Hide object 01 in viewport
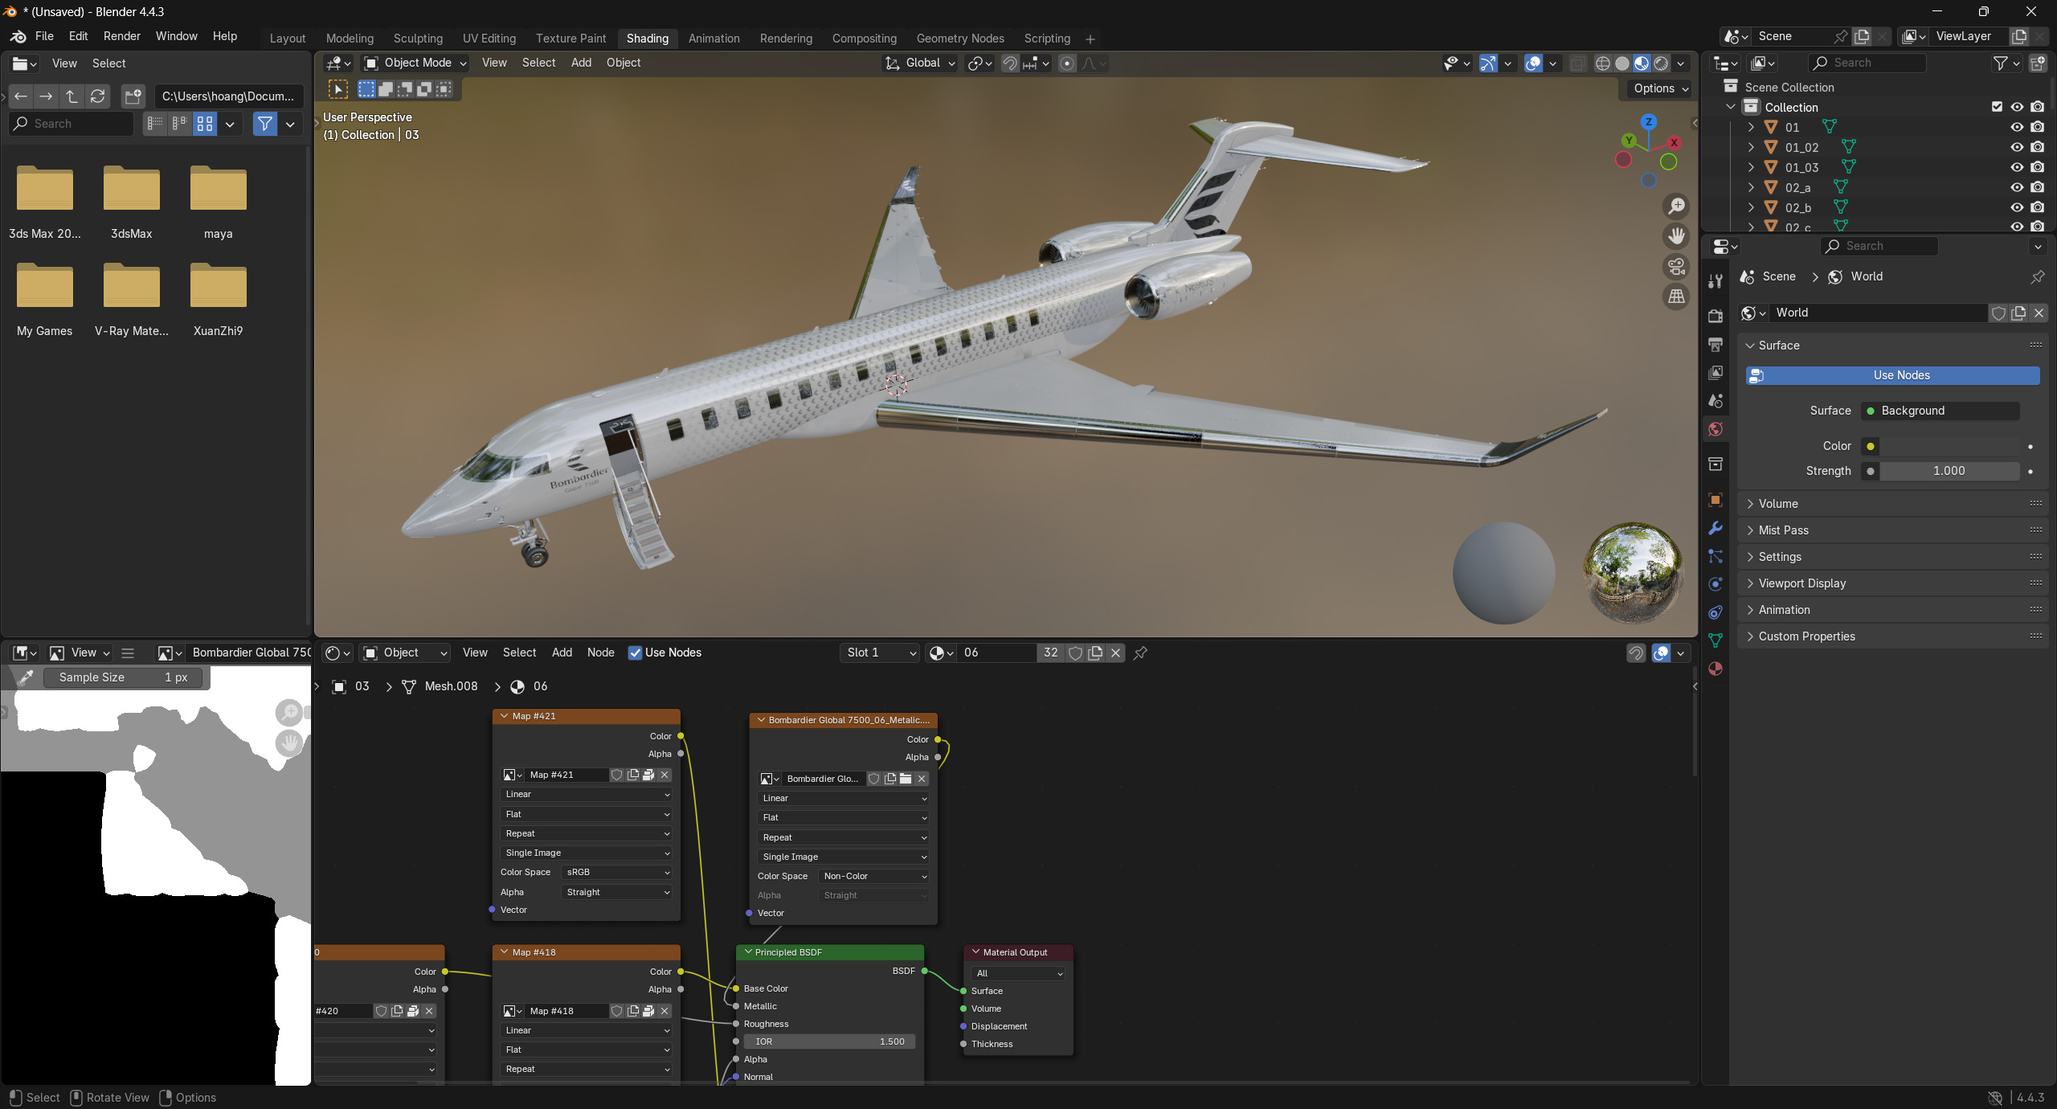2057x1109 pixels. tap(2017, 127)
